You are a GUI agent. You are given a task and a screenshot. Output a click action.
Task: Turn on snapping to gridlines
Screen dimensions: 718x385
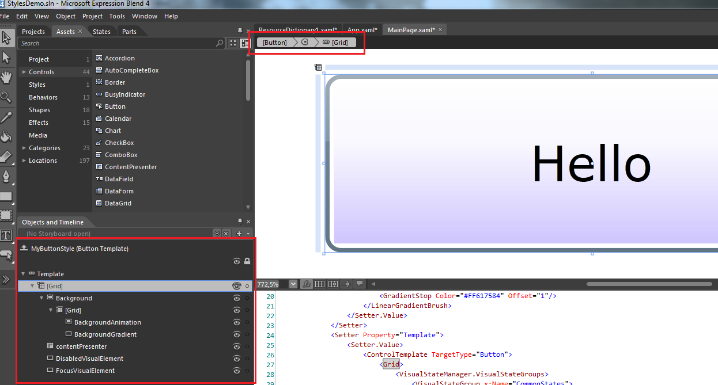coord(333,284)
